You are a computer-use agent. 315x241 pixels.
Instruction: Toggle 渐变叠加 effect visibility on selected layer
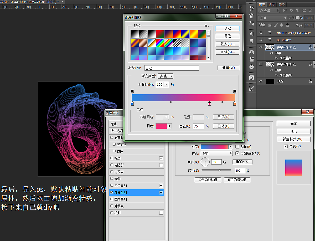[276, 58]
